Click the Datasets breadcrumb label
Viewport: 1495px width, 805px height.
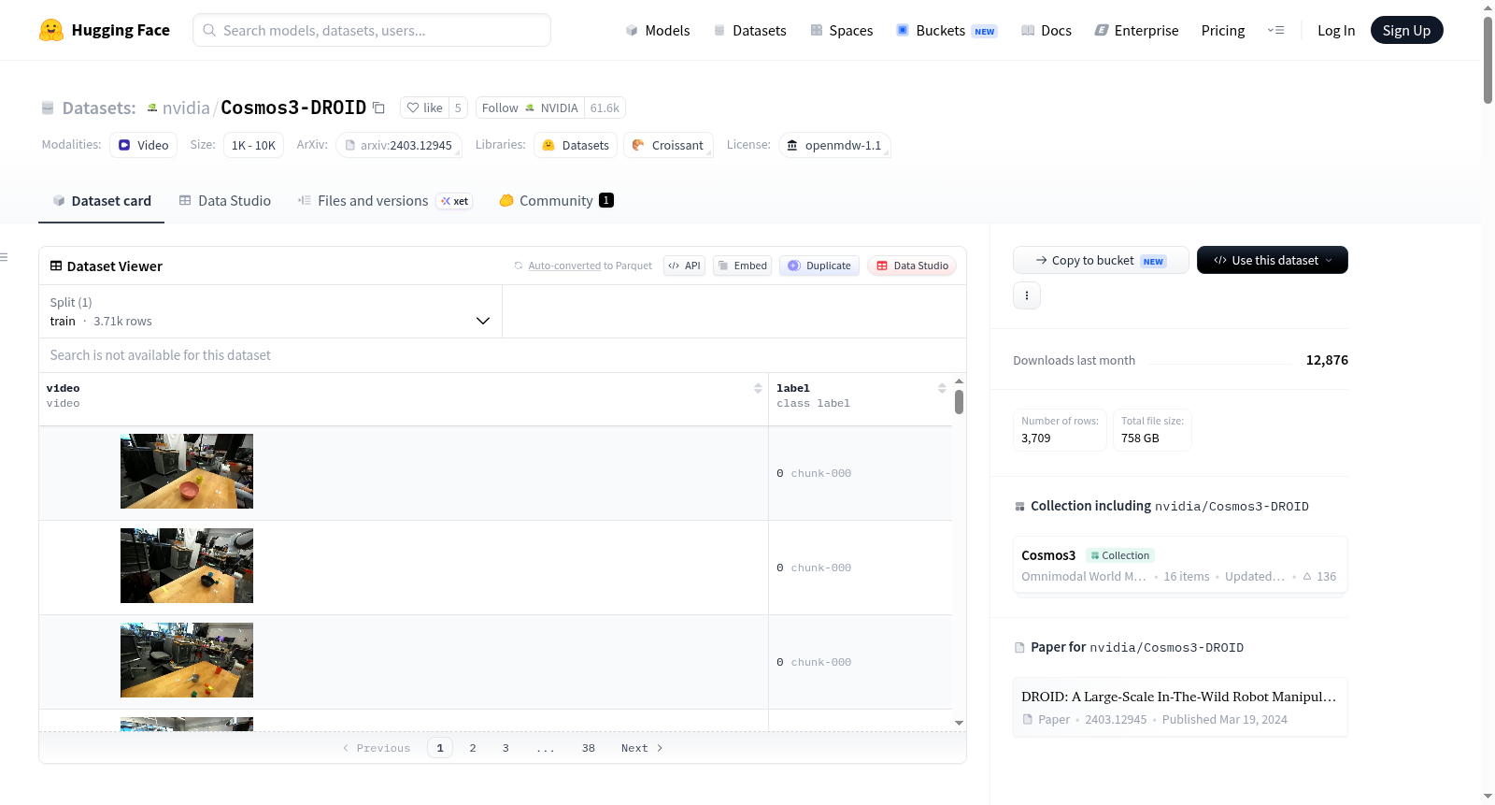(99, 108)
